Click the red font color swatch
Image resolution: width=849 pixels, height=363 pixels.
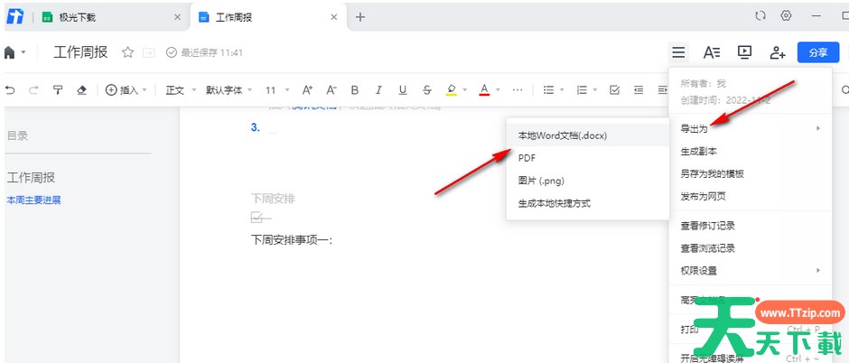(x=484, y=90)
